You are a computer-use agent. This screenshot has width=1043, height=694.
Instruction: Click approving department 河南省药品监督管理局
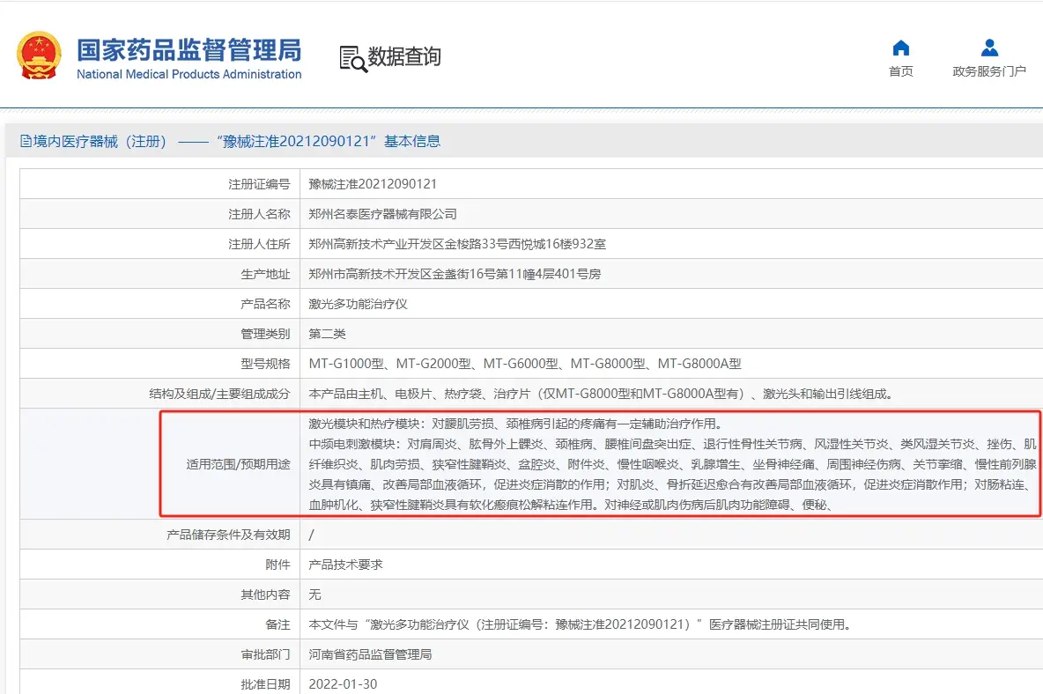coord(370,654)
